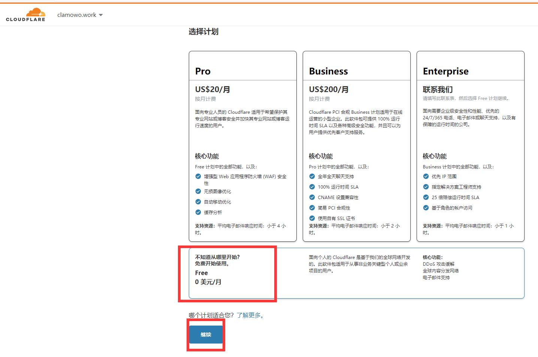This screenshot has height=357, width=538.
Task: Click check icon beside 全年全天聊天支持
Action: pos(312,176)
